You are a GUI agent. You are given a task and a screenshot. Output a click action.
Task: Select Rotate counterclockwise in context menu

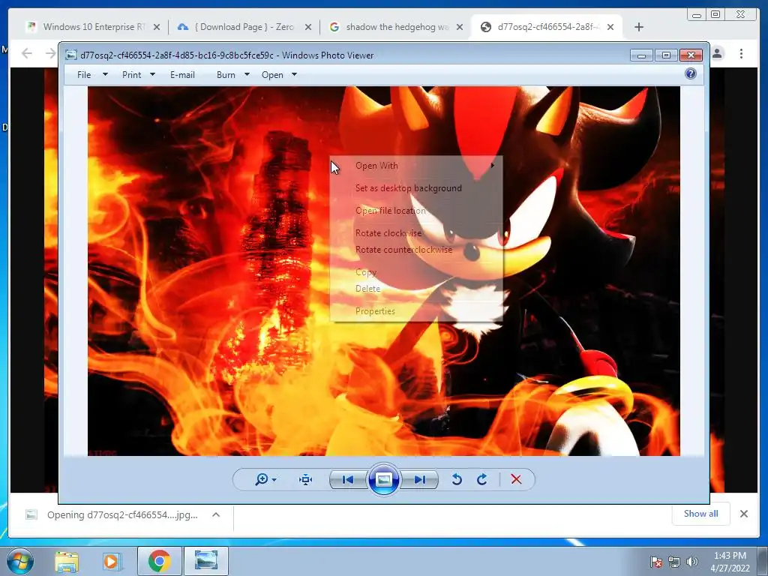416,250
